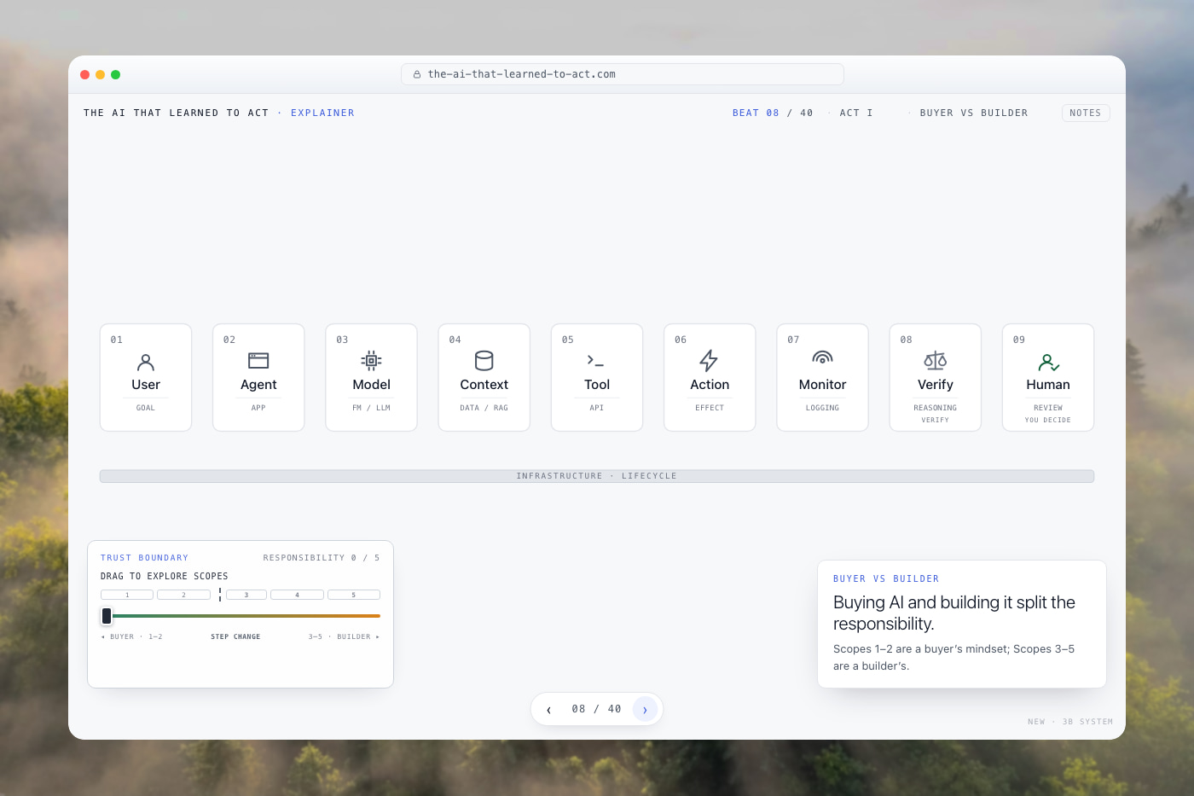Open the Notes panel
The image size is (1194, 796).
click(x=1086, y=113)
